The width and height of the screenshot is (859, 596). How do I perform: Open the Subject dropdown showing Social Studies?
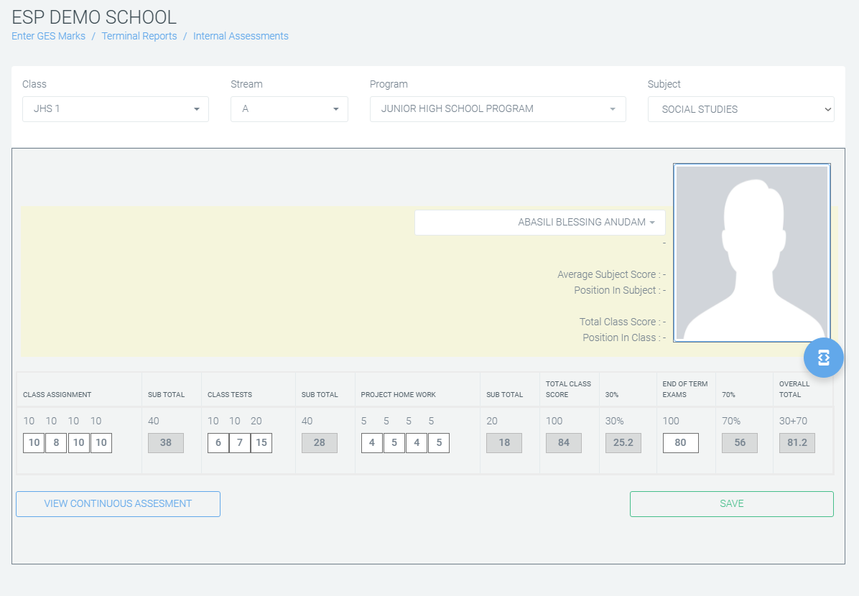[x=740, y=109]
